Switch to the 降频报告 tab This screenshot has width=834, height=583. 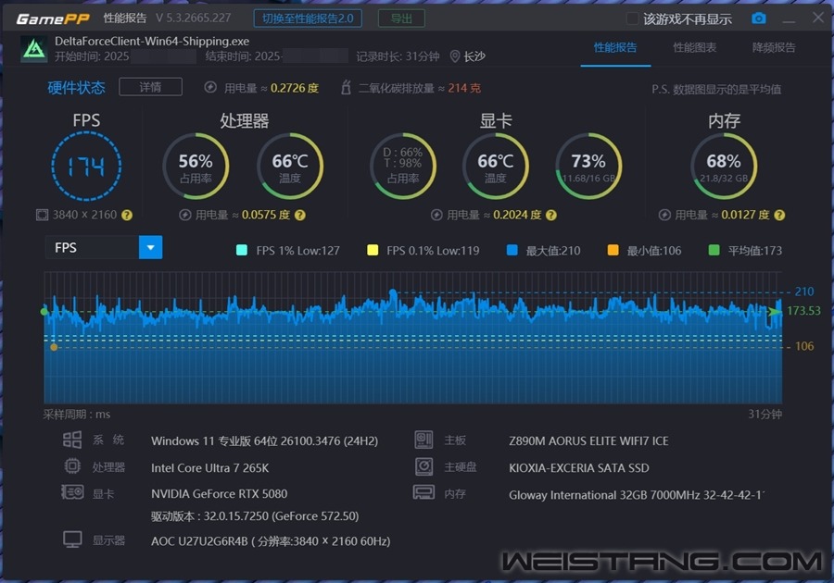pyautogui.click(x=774, y=48)
